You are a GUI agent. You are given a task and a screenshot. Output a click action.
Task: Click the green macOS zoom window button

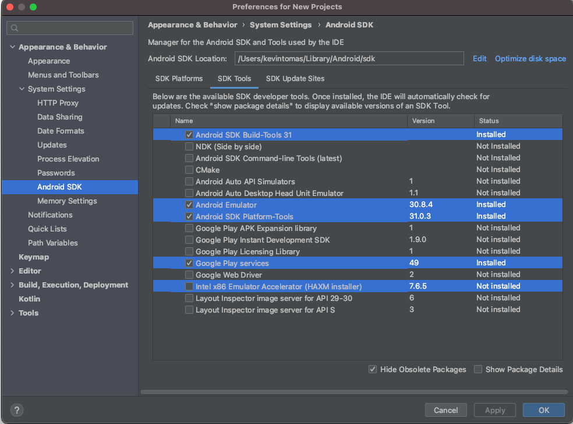[33, 7]
